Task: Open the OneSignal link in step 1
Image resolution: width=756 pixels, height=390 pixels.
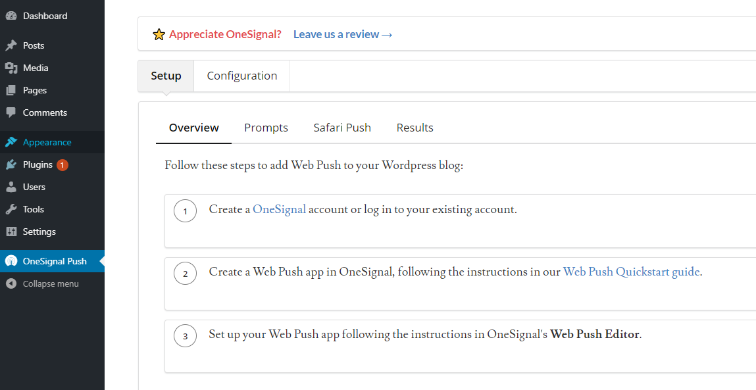Action: tap(279, 209)
